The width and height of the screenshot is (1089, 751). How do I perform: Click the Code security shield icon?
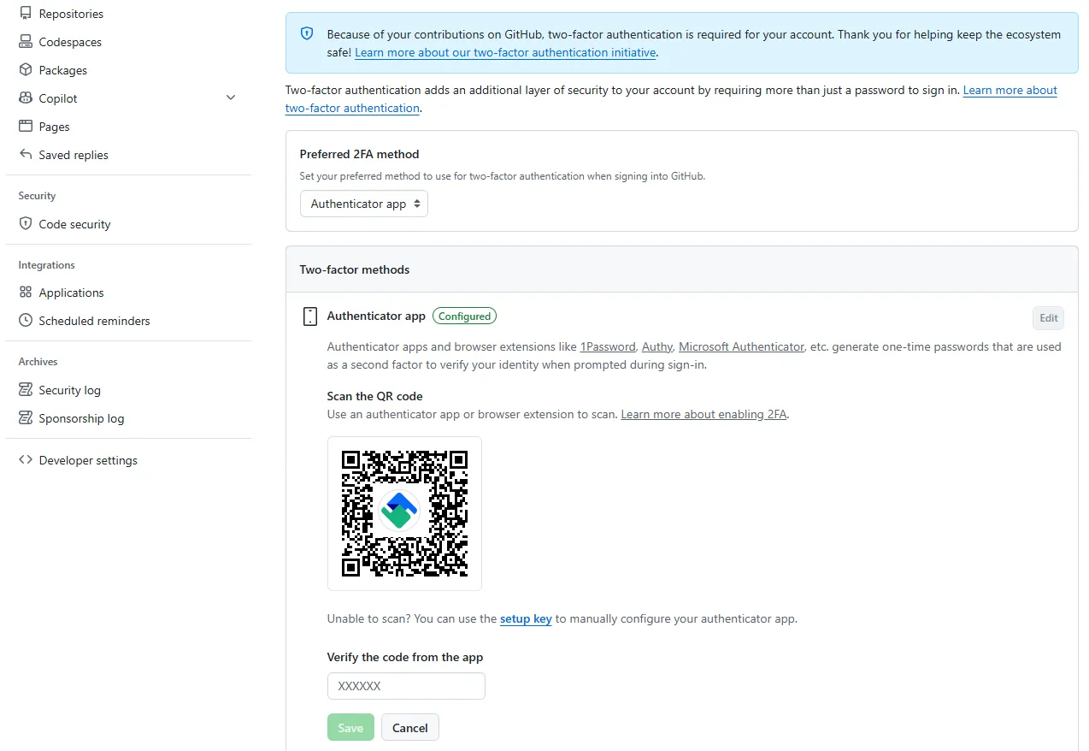(x=26, y=224)
